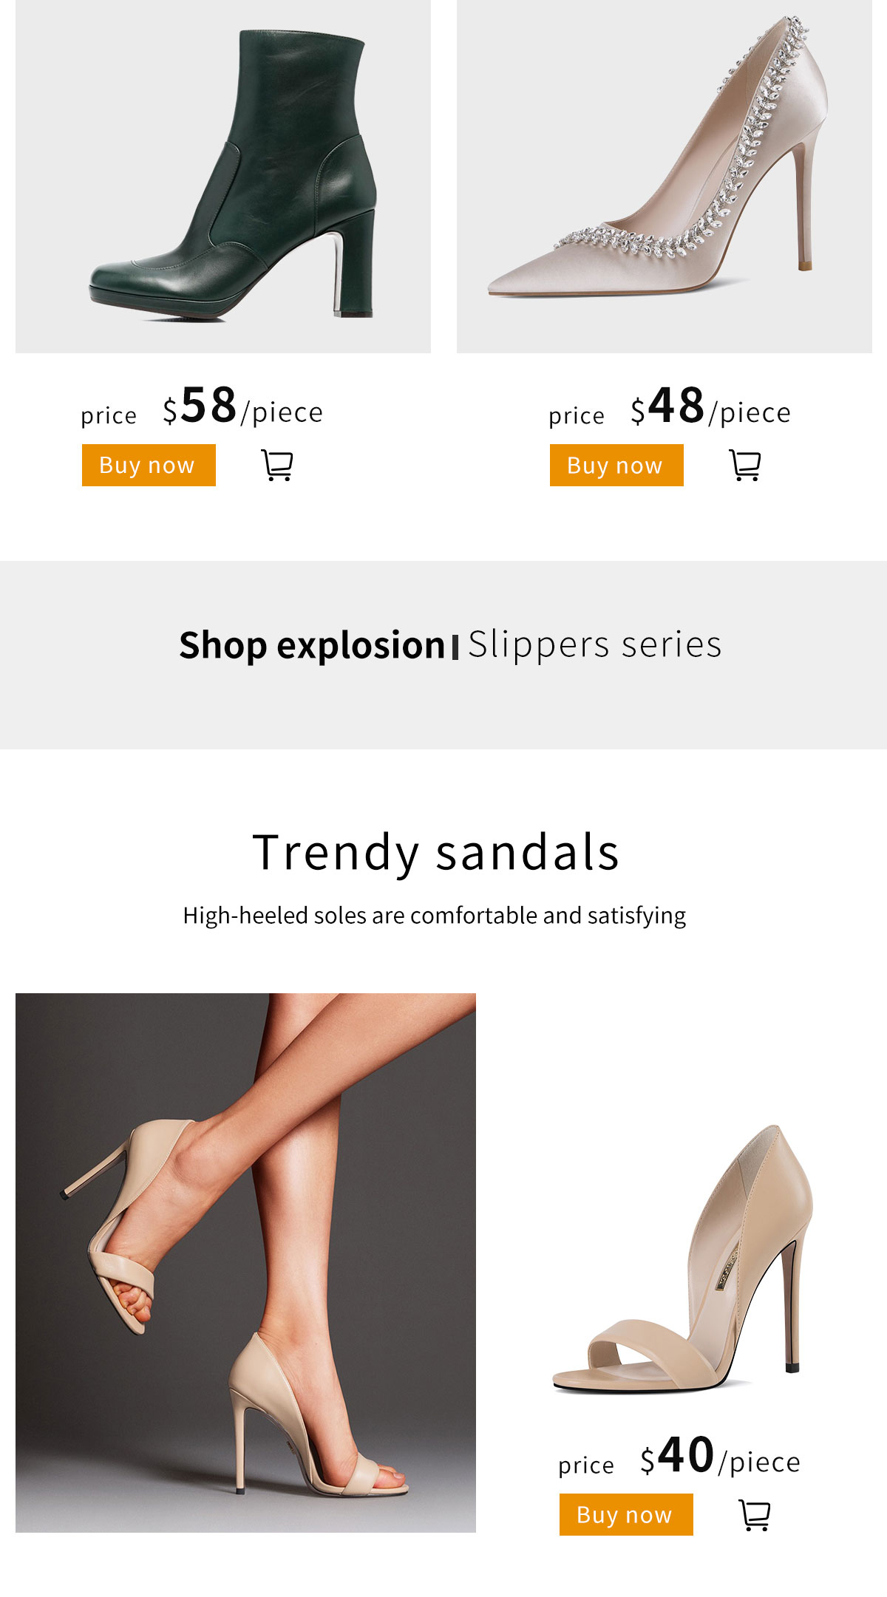Add the green ankle boot to cart
Screen dimensions: 887x1597
[277, 466]
